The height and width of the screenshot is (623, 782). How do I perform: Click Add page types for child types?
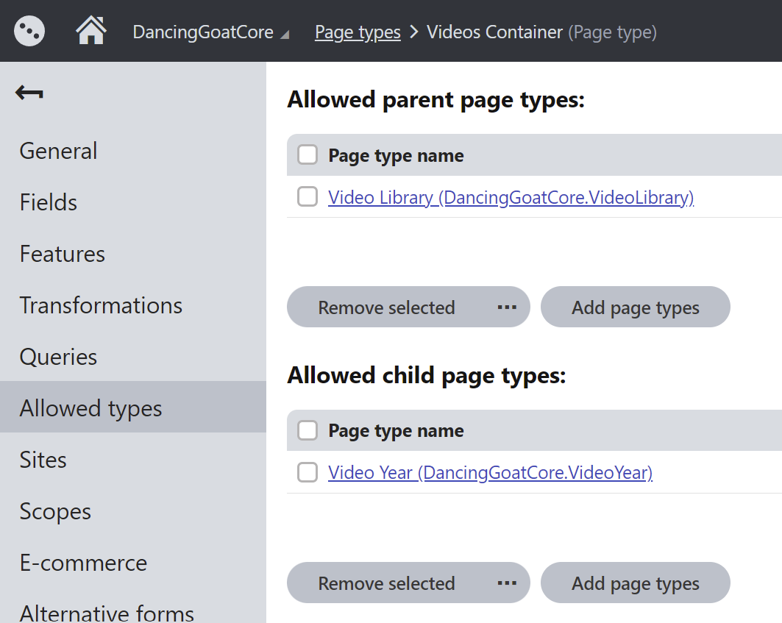point(636,583)
